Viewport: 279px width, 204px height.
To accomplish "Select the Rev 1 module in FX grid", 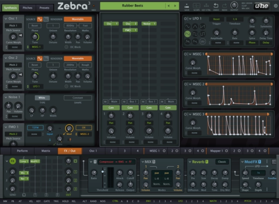I will 24,179.
